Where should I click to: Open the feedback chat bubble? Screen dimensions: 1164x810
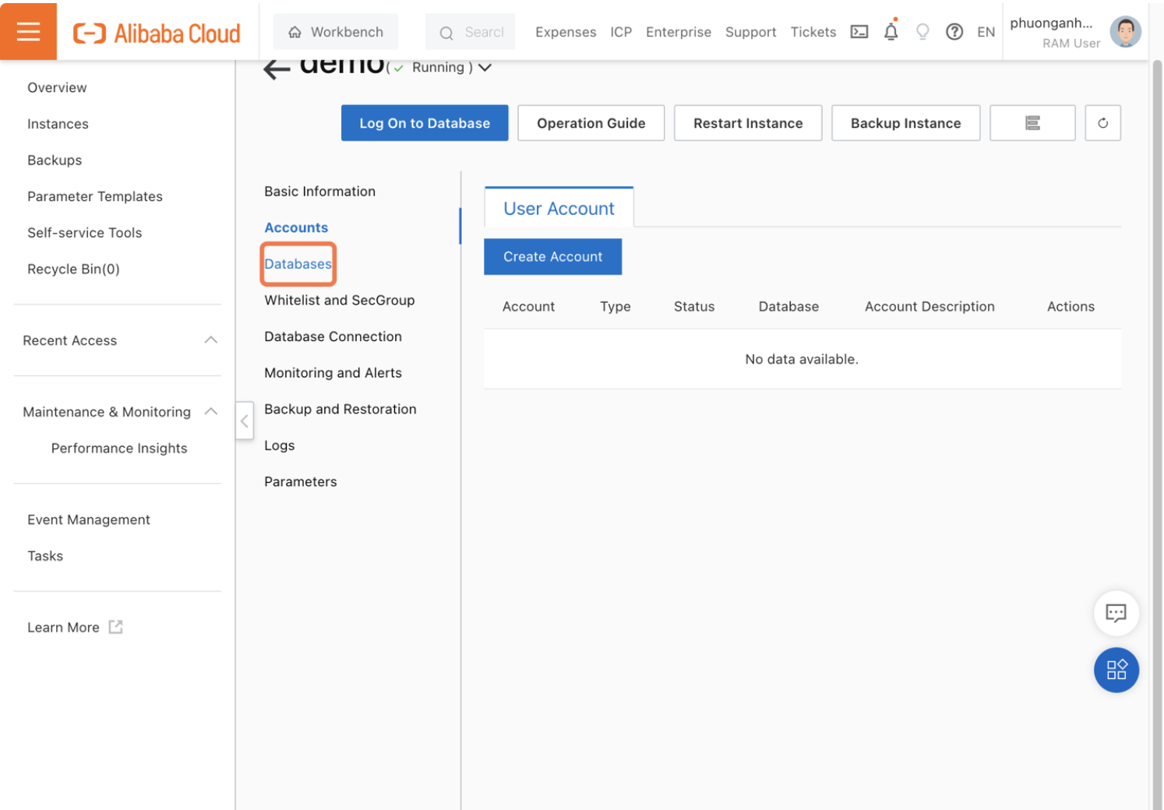pyautogui.click(x=1116, y=613)
